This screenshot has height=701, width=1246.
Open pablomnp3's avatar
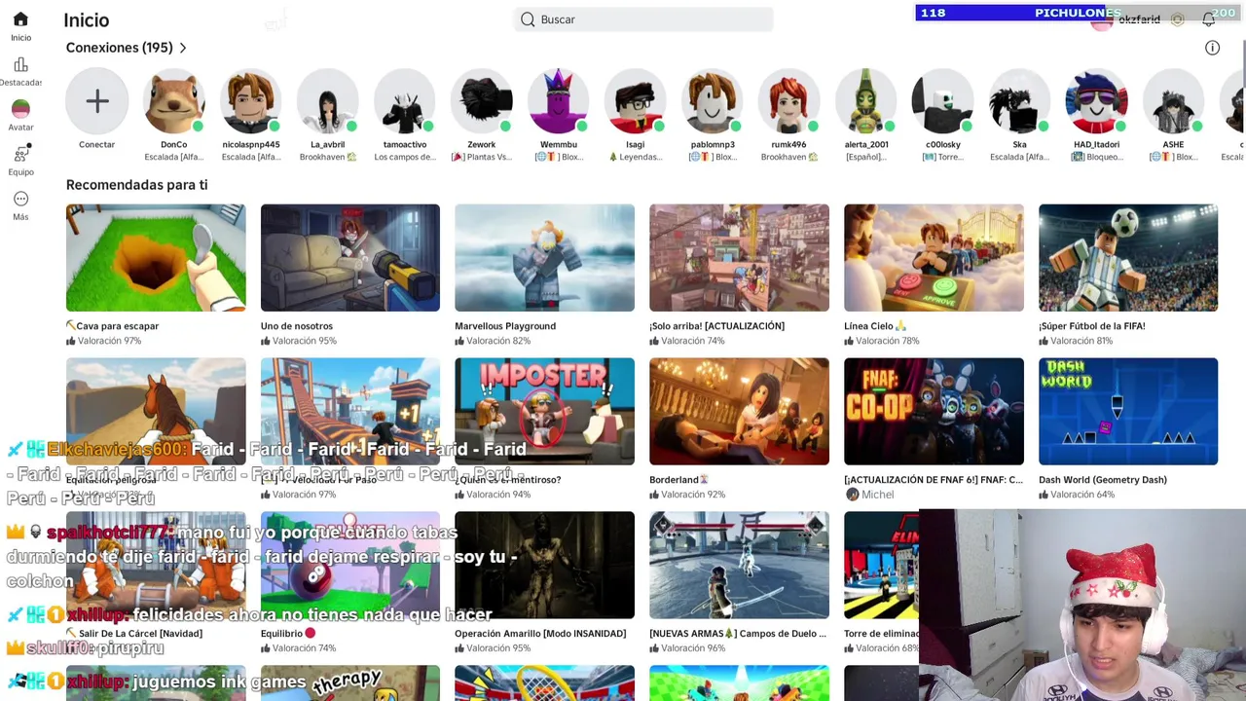(713, 101)
